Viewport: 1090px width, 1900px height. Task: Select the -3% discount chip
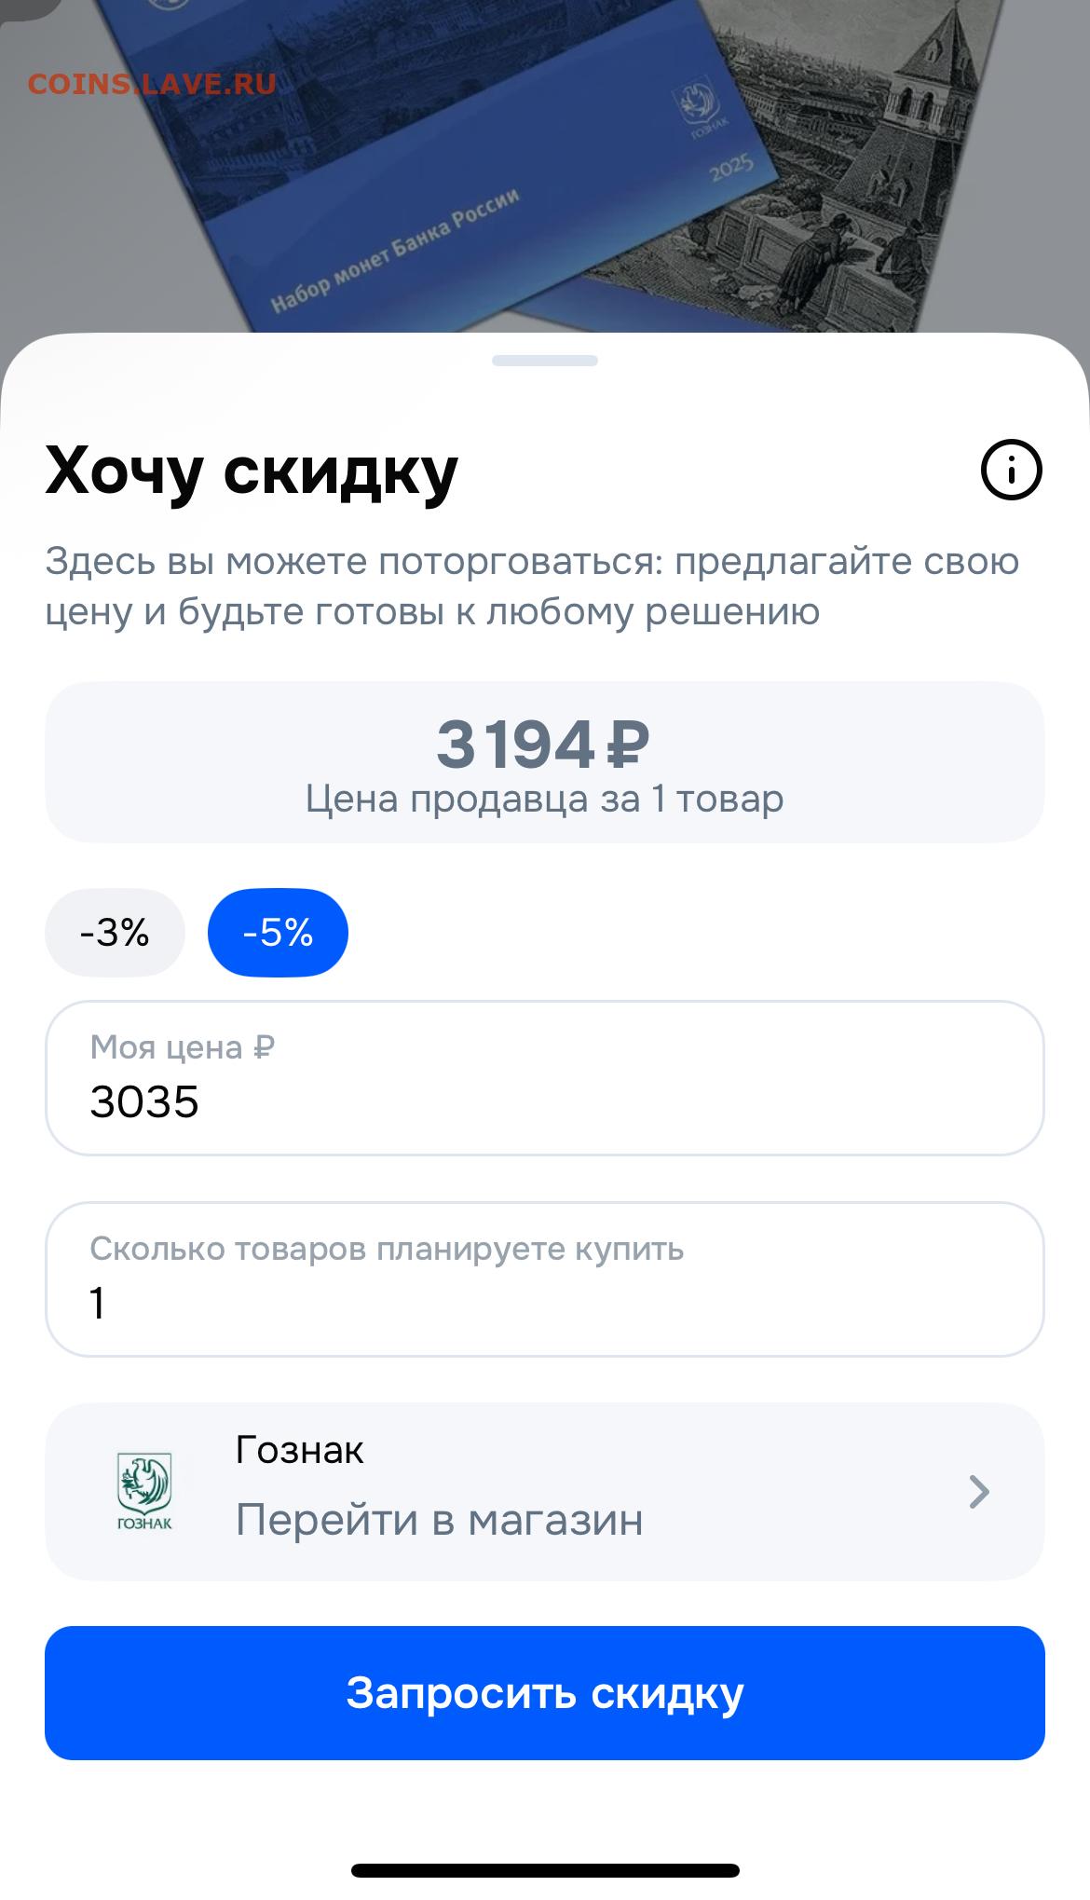point(115,933)
